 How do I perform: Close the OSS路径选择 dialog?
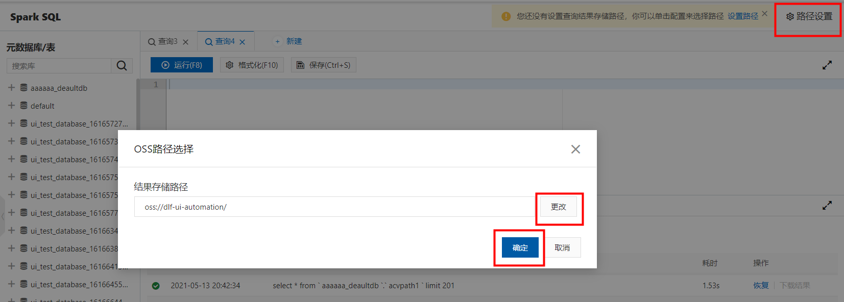coord(575,149)
